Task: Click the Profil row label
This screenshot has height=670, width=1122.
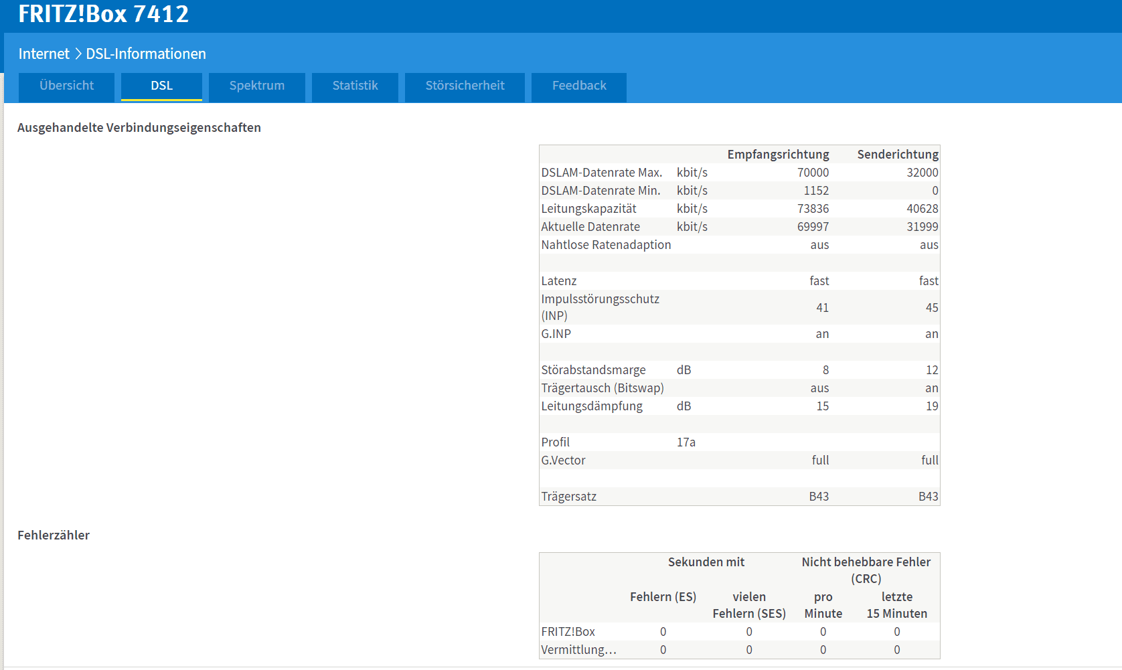Action: (555, 442)
